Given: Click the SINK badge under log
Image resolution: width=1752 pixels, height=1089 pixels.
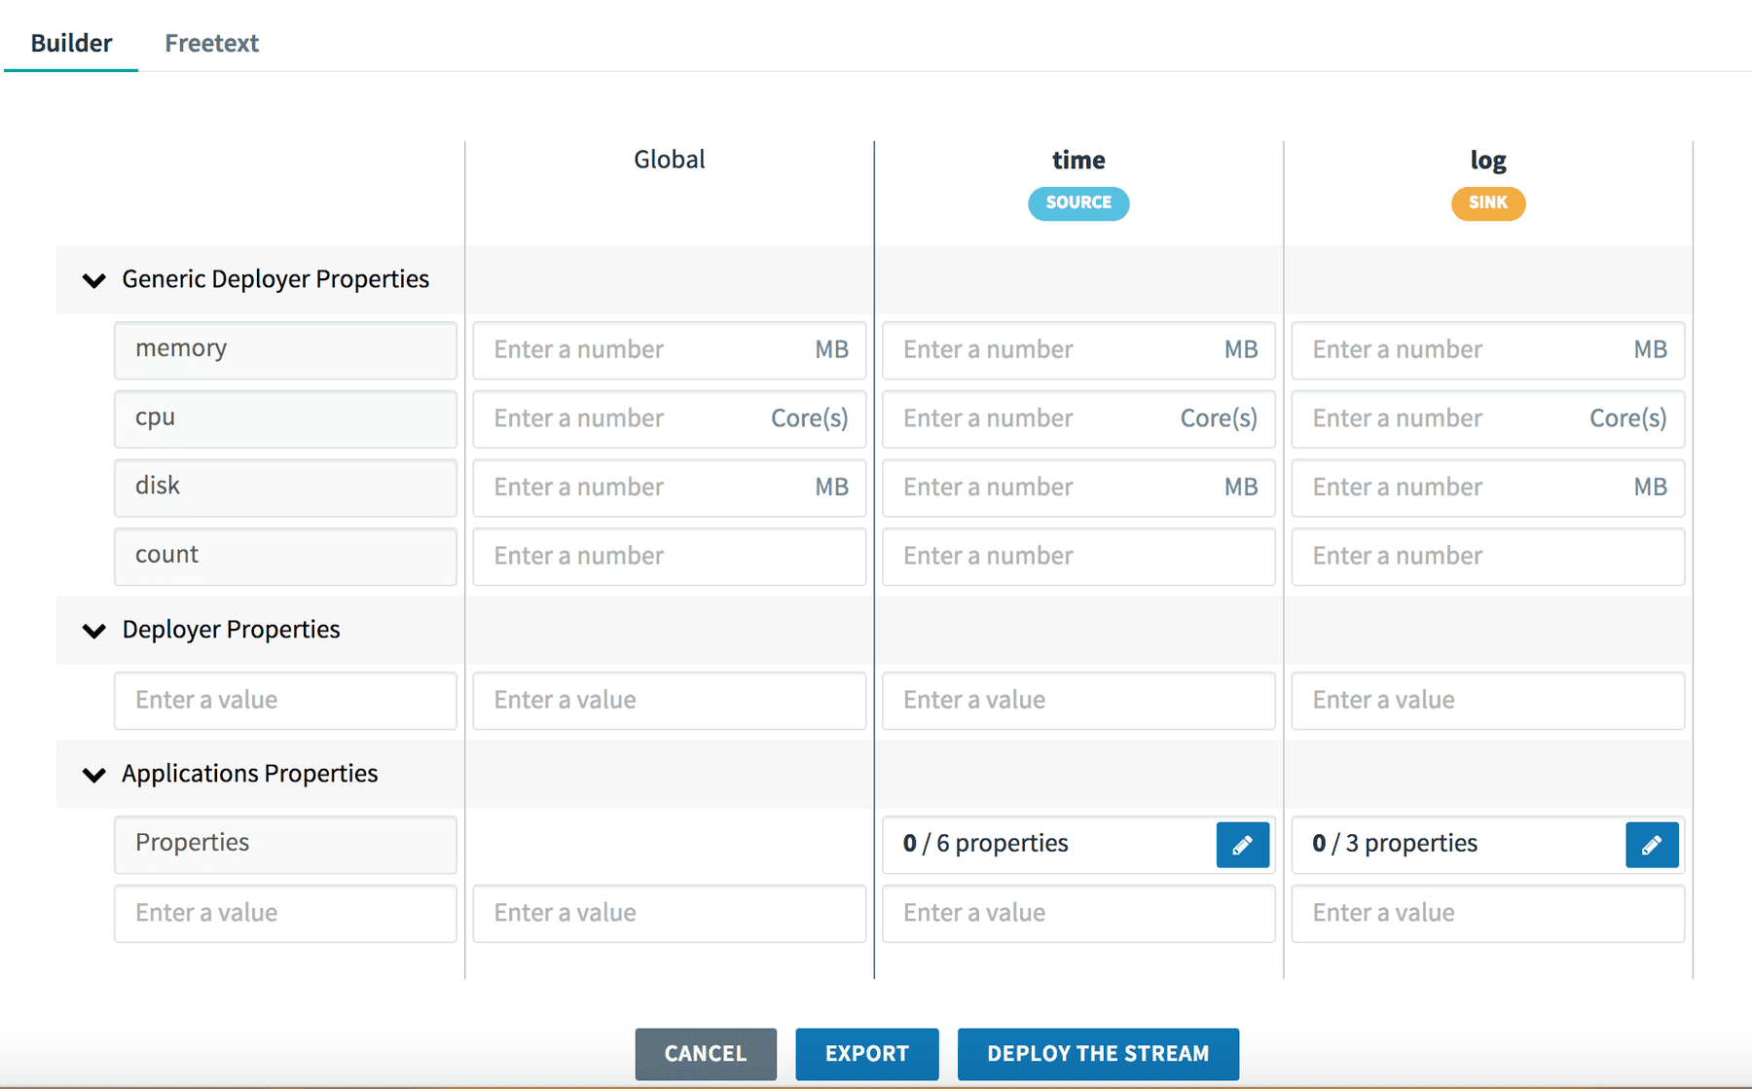Looking at the screenshot, I should coord(1487,203).
